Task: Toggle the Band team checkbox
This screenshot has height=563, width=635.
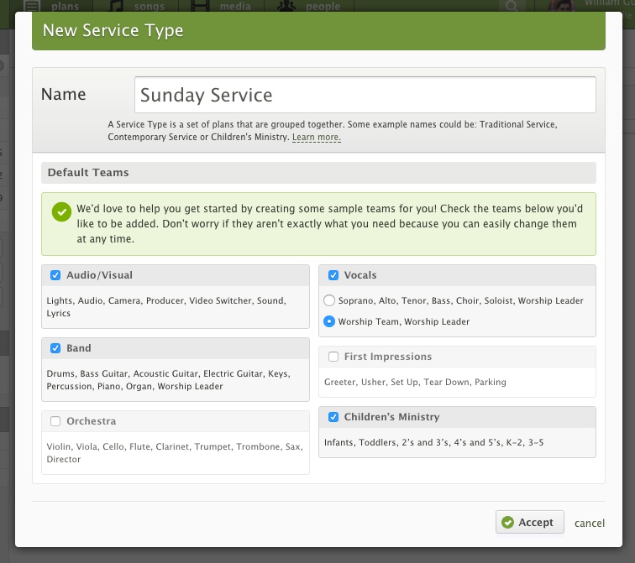Action: (55, 348)
